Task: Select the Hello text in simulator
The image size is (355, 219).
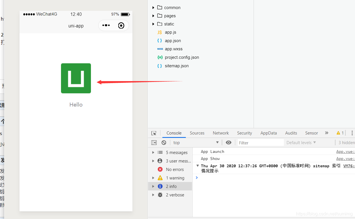Action: pos(76,105)
